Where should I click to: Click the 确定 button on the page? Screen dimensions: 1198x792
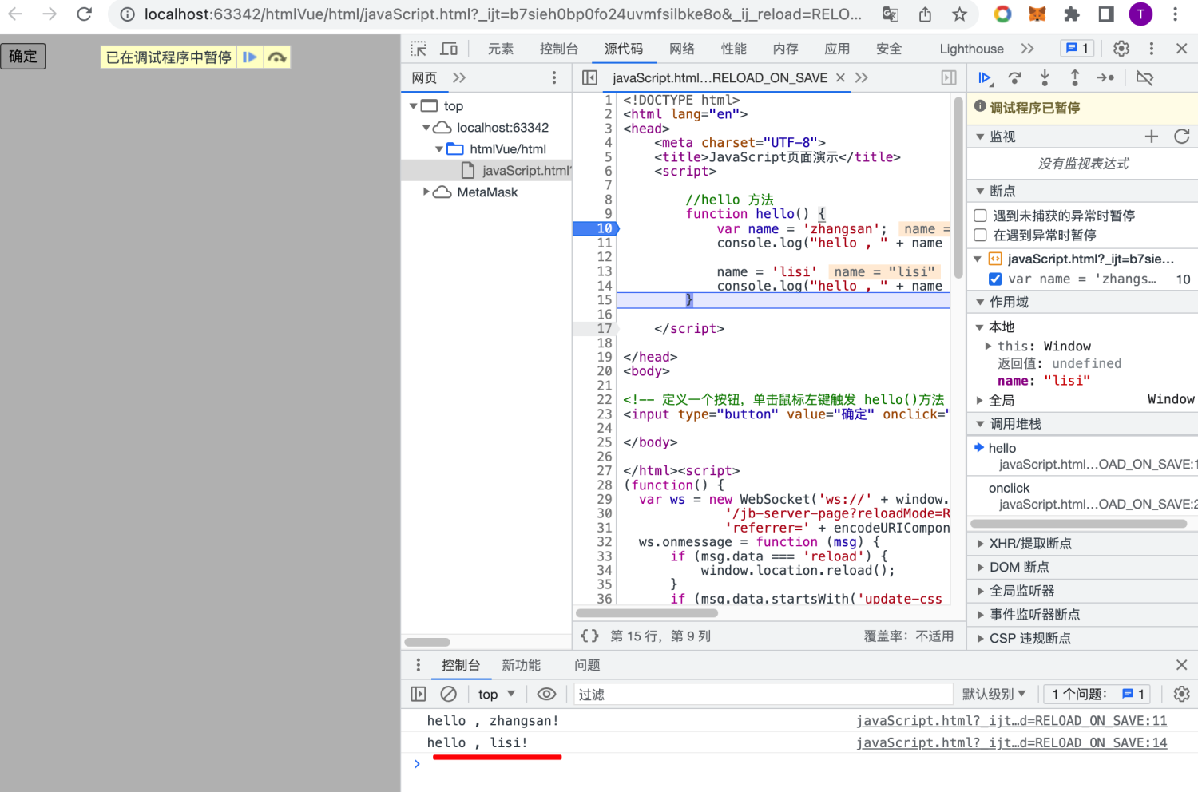point(23,56)
